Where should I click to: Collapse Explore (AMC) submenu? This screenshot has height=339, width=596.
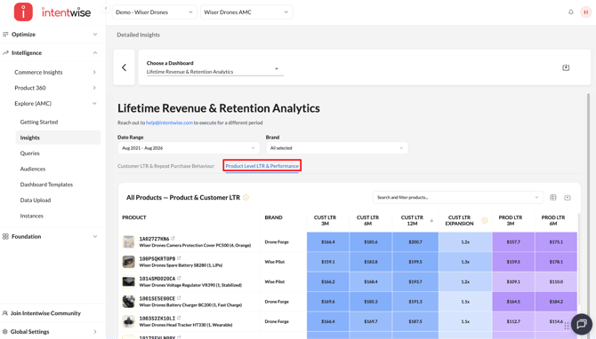pyautogui.click(x=94, y=103)
